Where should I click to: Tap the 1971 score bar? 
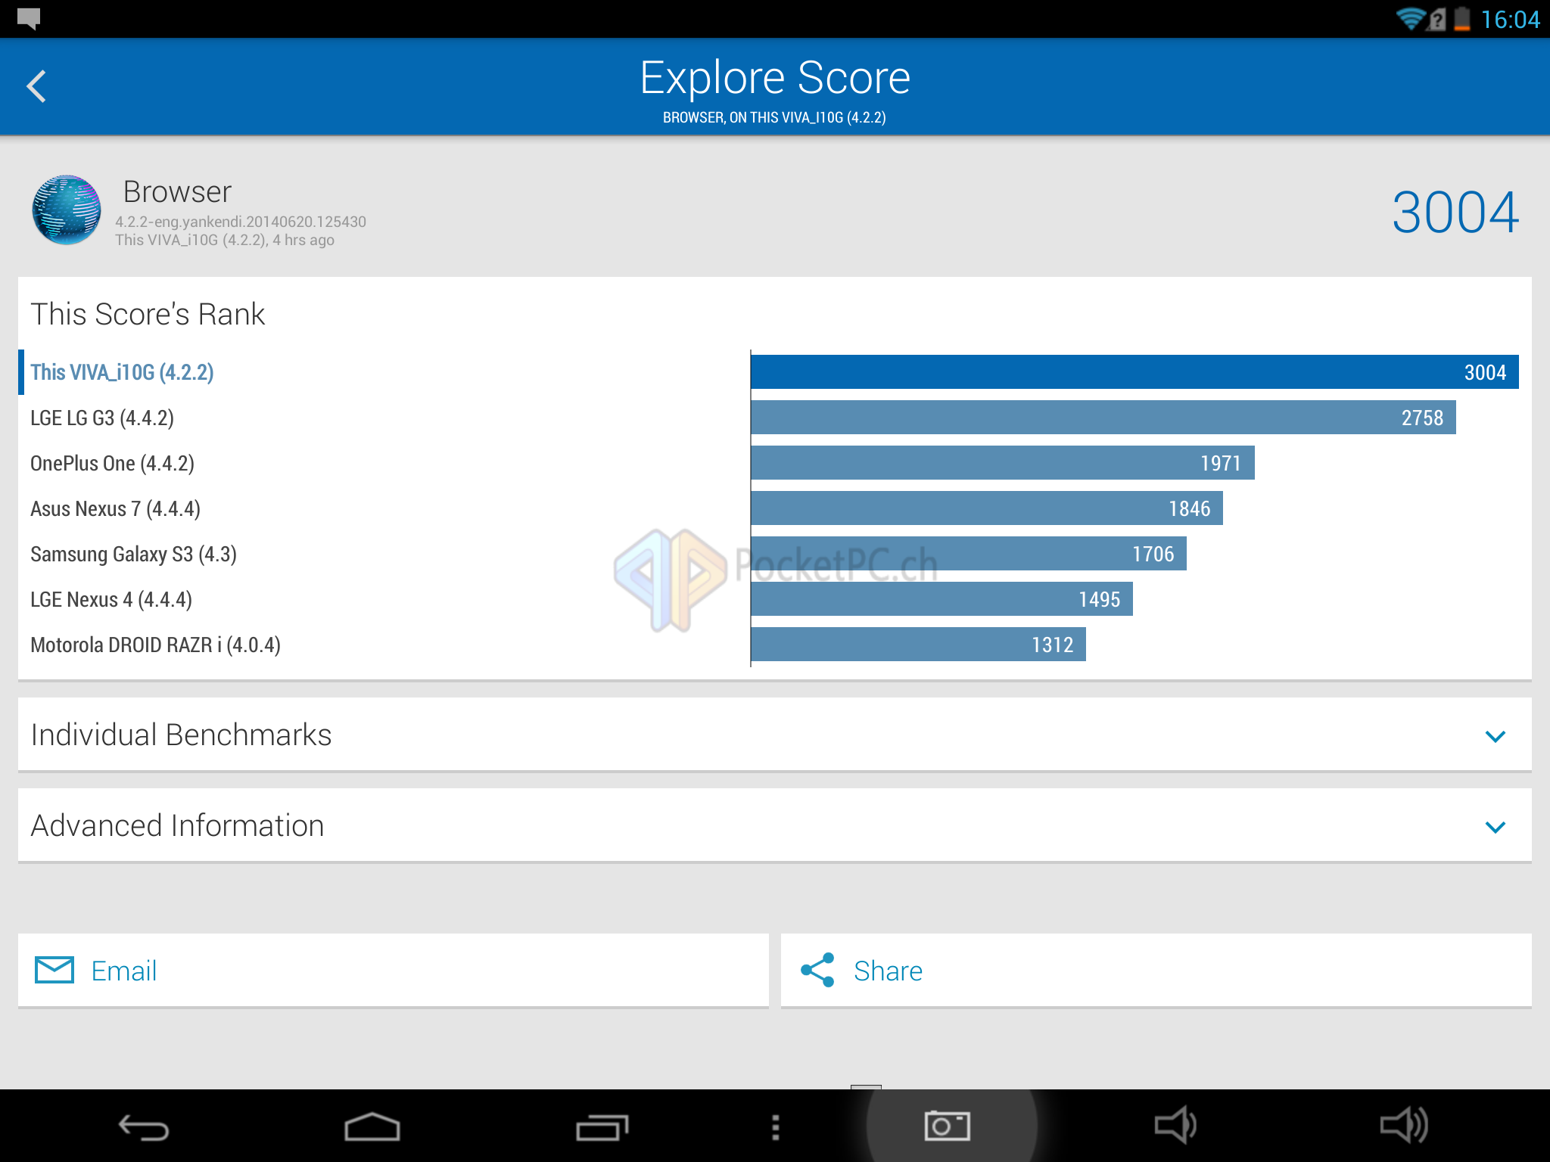pos(1003,463)
